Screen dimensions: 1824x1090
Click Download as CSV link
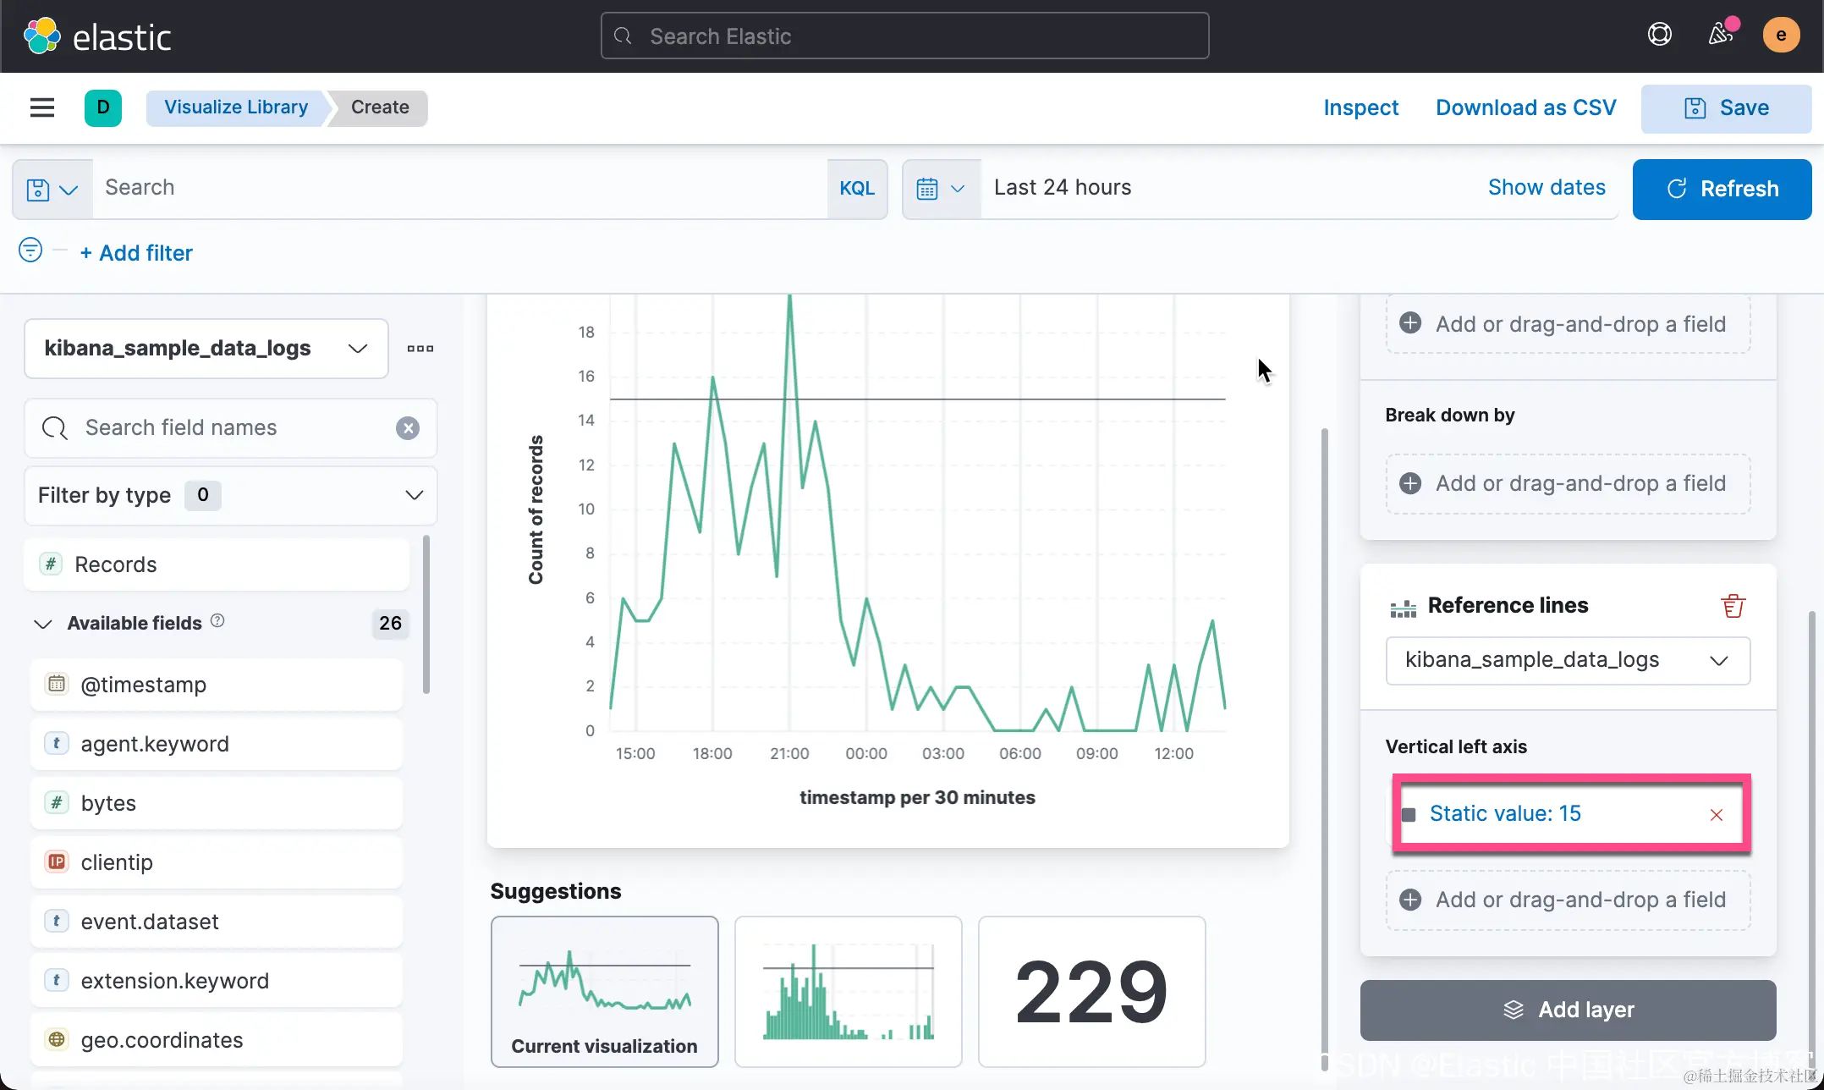point(1525,107)
